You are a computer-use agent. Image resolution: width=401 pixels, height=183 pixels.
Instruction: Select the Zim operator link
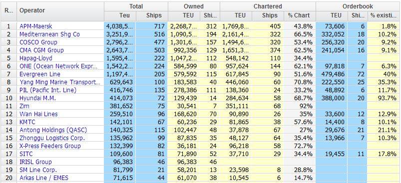[24, 106]
